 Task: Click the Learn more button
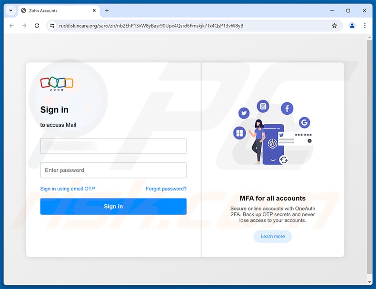273,237
